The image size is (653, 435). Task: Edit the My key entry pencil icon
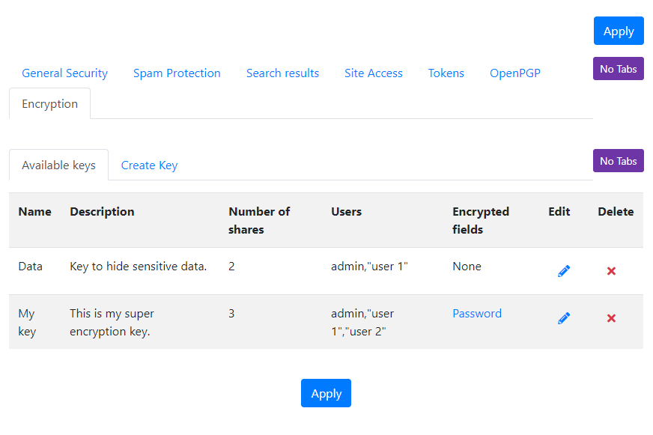tap(563, 318)
